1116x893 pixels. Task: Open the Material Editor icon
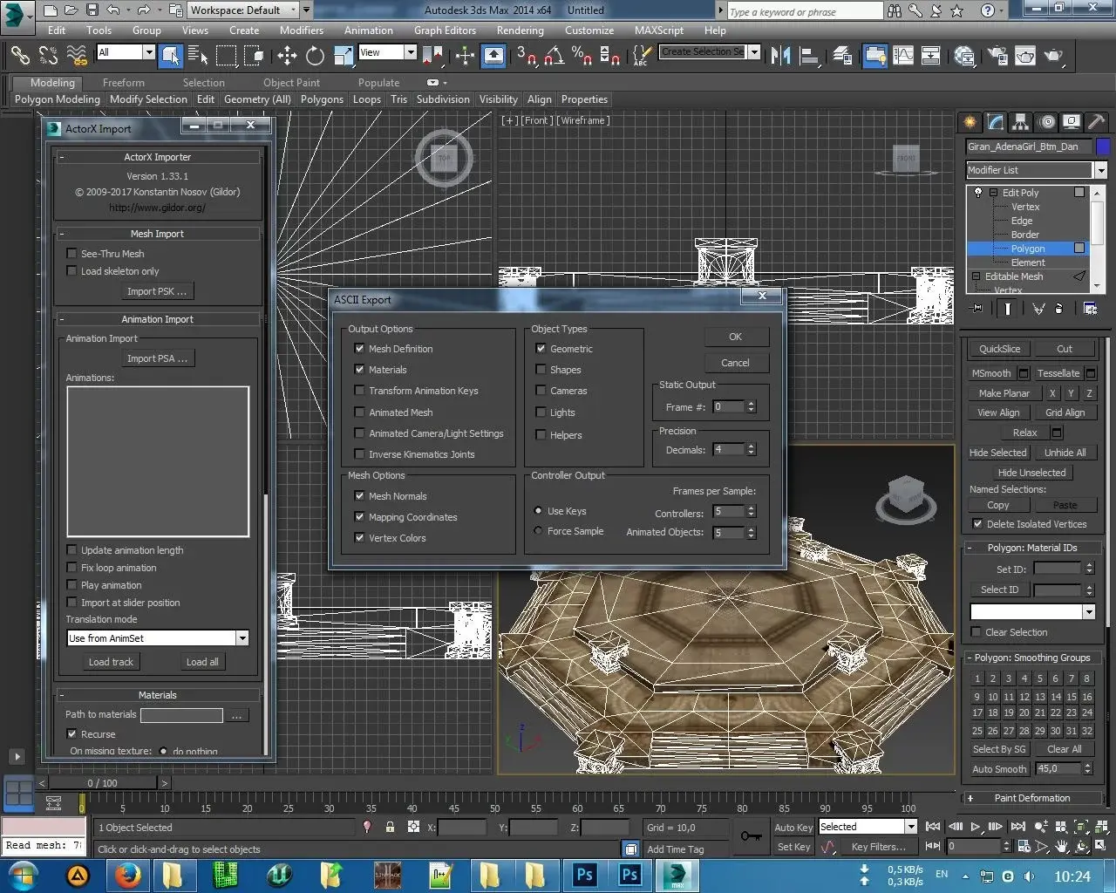[964, 57]
